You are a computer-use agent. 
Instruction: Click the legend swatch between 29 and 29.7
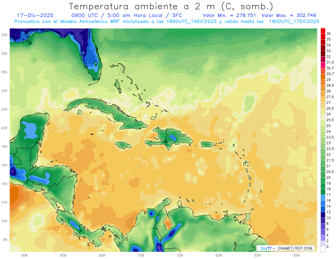pos(323,77)
